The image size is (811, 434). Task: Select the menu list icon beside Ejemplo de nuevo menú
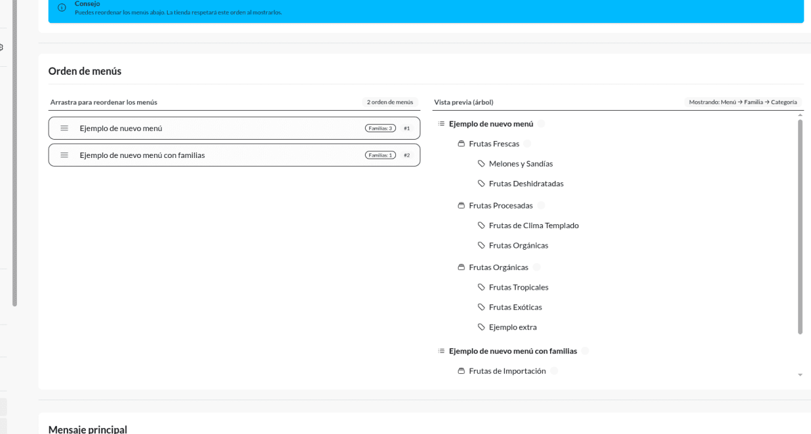tap(441, 124)
